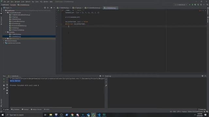This screenshot has width=209, height=117.
Task: Open Visual Studio Code from the taskbar
Action: (x=99, y=115)
